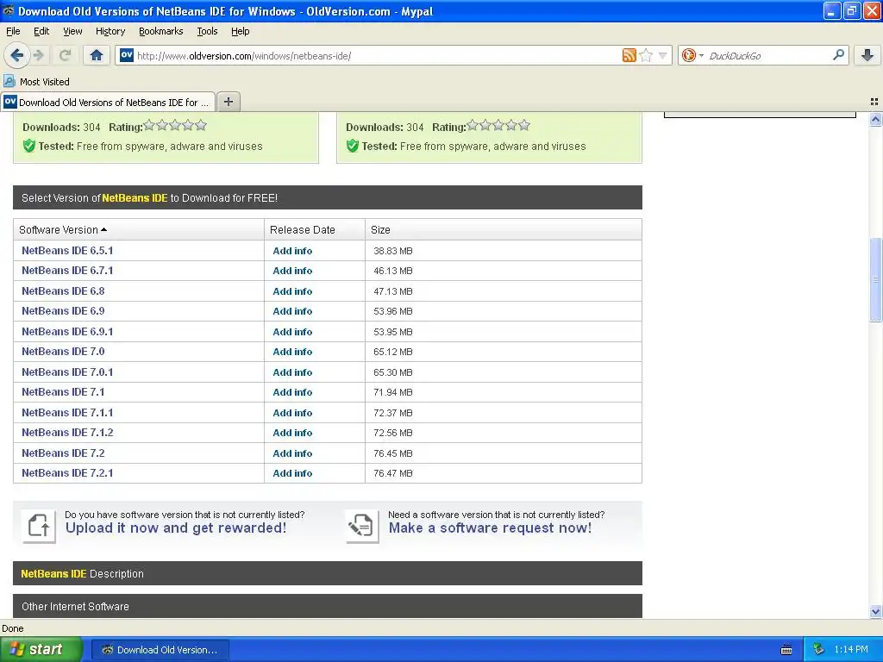Click Add info for NetBeans IDE 6.5.1
Viewport: 883px width, 662px height.
[292, 251]
